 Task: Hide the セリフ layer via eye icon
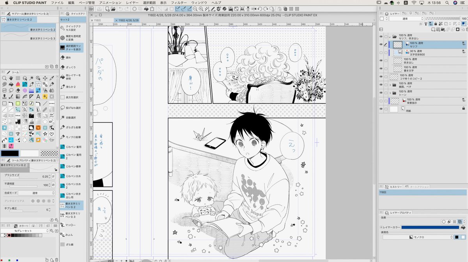pos(381,44)
